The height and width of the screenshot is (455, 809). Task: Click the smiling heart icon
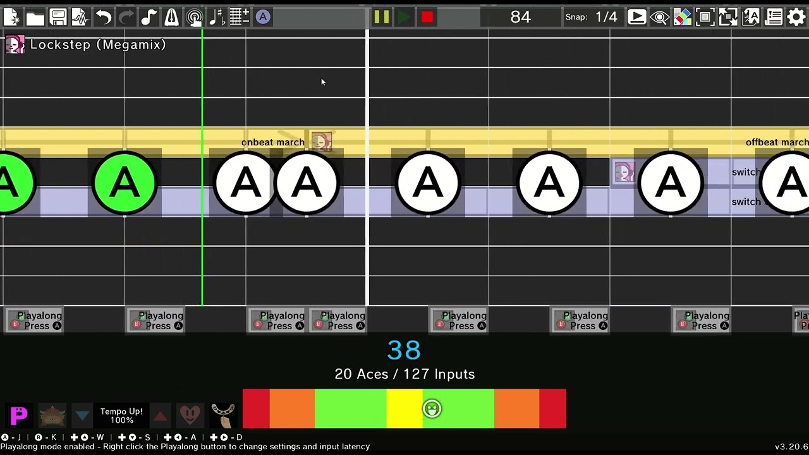[190, 415]
